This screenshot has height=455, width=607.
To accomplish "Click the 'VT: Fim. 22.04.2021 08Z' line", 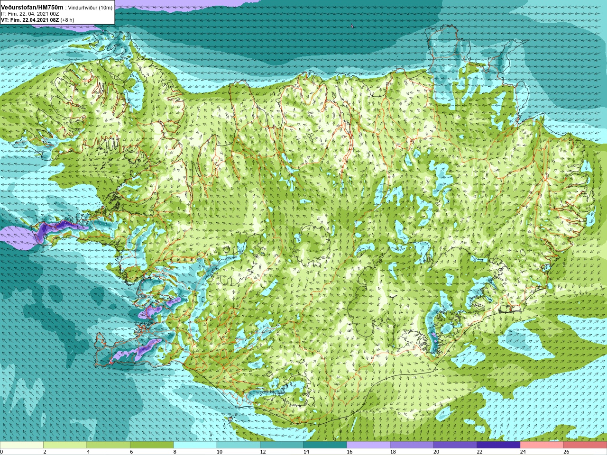I will [x=30, y=20].
